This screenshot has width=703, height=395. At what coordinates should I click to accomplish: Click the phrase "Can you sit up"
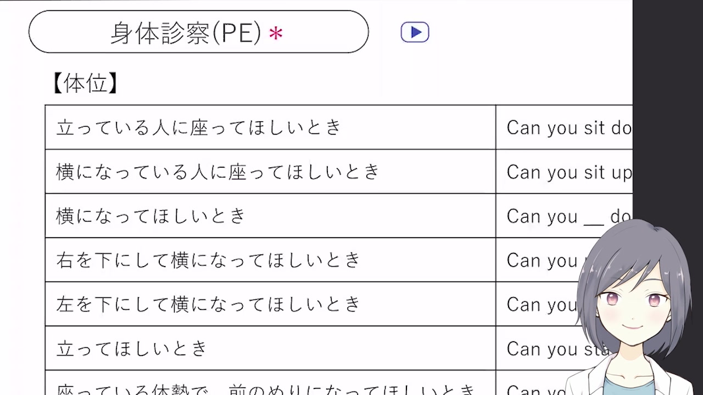pos(568,172)
